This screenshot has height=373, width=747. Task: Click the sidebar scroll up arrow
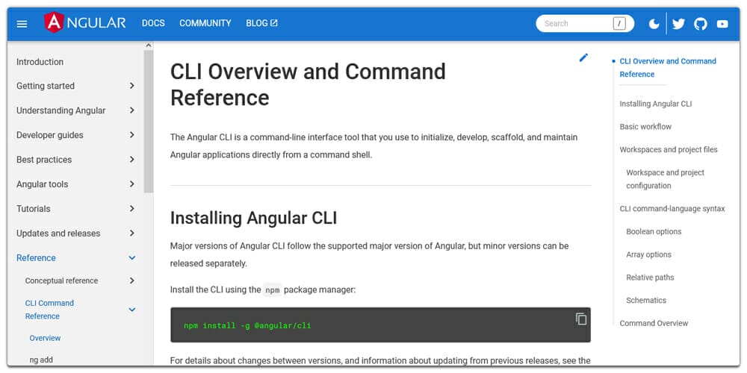point(149,46)
